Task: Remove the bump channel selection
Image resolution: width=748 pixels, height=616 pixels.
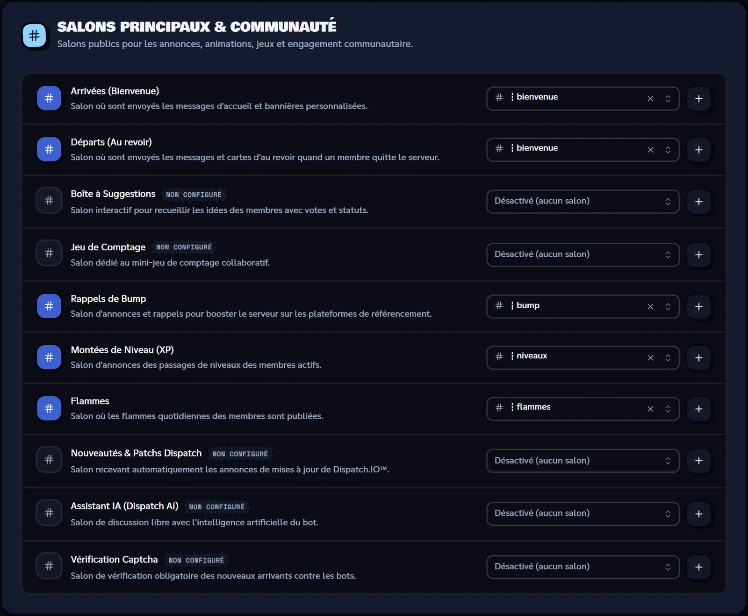Action: coord(650,307)
